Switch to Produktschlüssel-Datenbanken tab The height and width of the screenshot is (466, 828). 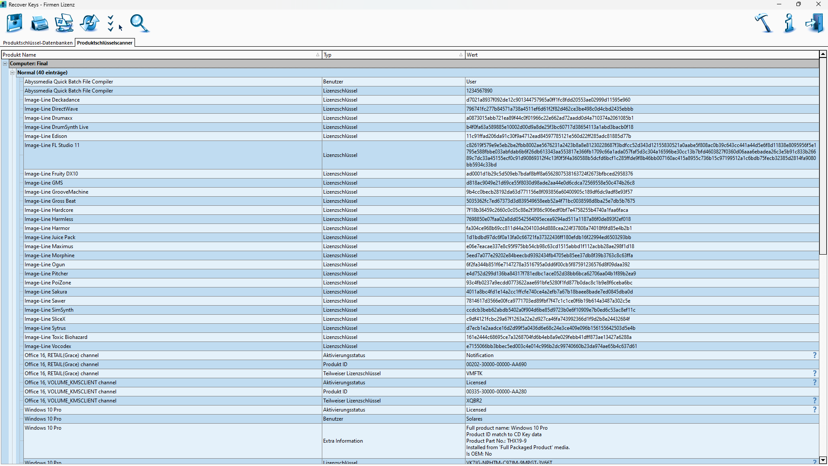coord(38,43)
